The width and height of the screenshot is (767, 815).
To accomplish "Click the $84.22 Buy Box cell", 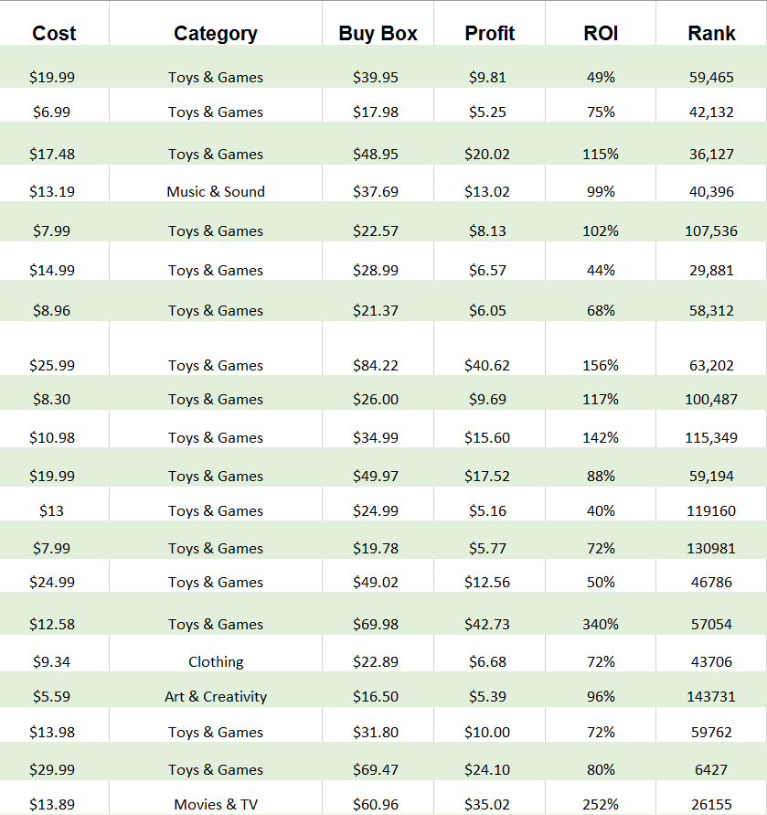I will coord(376,366).
